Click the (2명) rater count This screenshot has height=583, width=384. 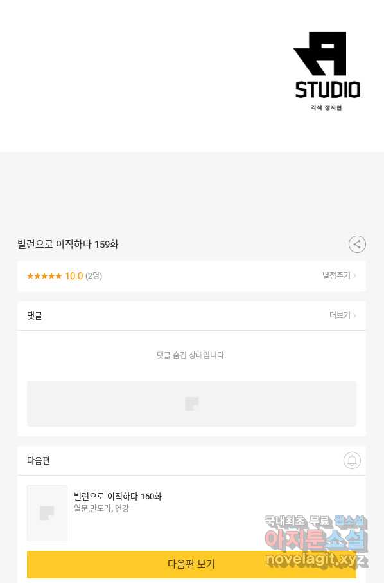tap(94, 276)
